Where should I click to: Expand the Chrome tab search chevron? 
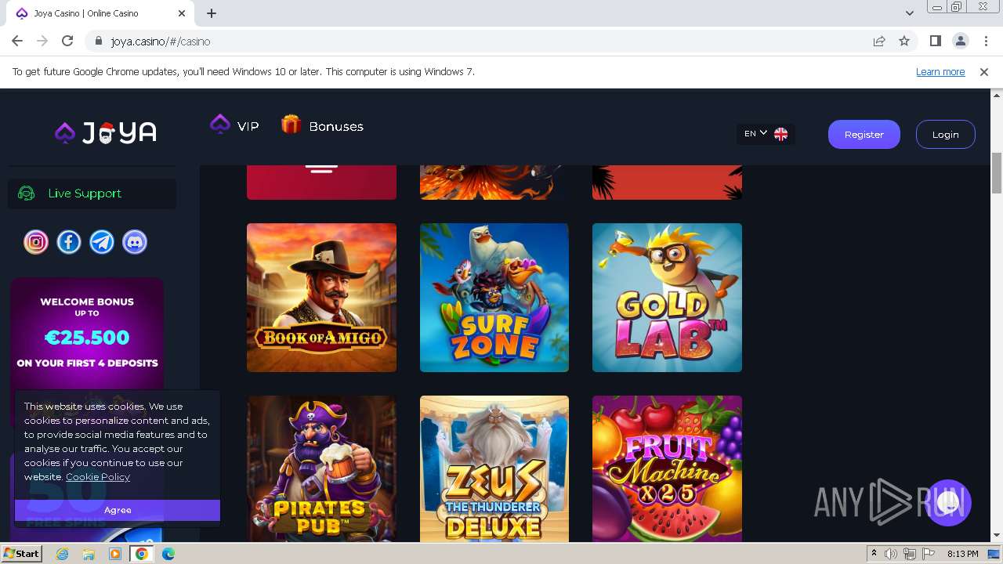pyautogui.click(x=910, y=13)
